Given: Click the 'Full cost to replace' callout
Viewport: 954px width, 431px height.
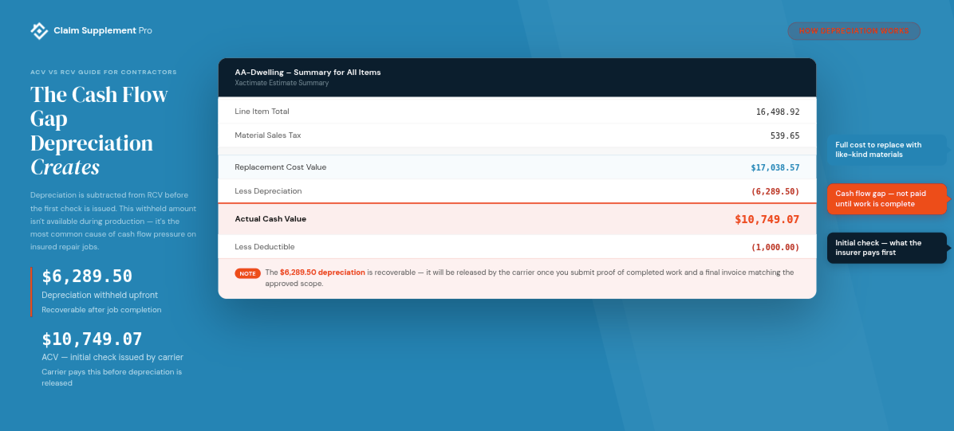Looking at the screenshot, I should click(886, 150).
